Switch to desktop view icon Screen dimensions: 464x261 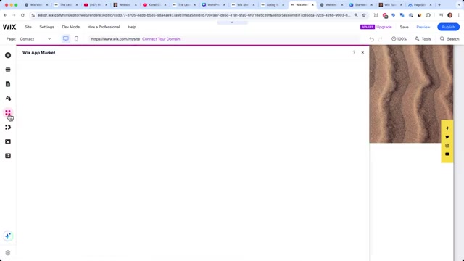(x=66, y=38)
